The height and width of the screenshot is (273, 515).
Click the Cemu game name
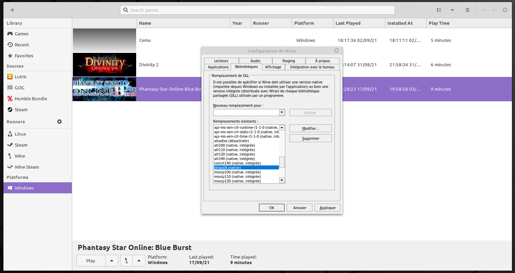145,40
